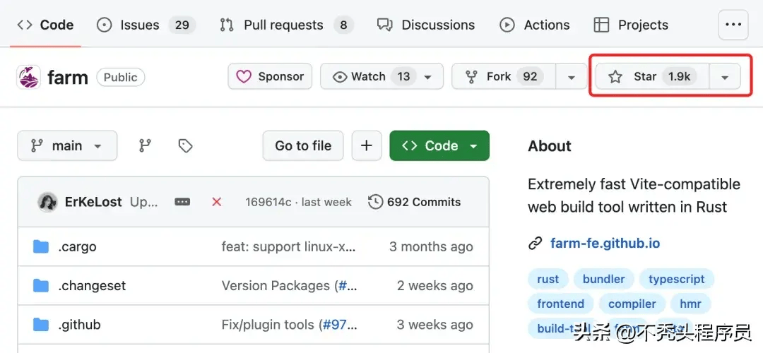
Task: Switch to the Actions tab
Action: click(535, 25)
